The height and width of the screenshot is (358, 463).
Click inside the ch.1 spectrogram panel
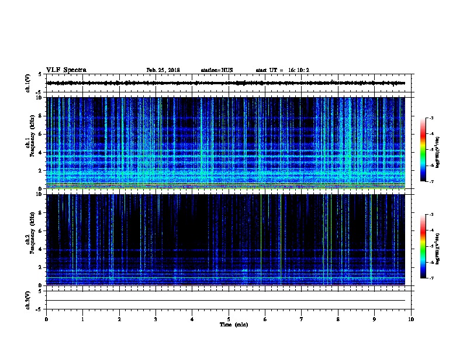[226, 143]
